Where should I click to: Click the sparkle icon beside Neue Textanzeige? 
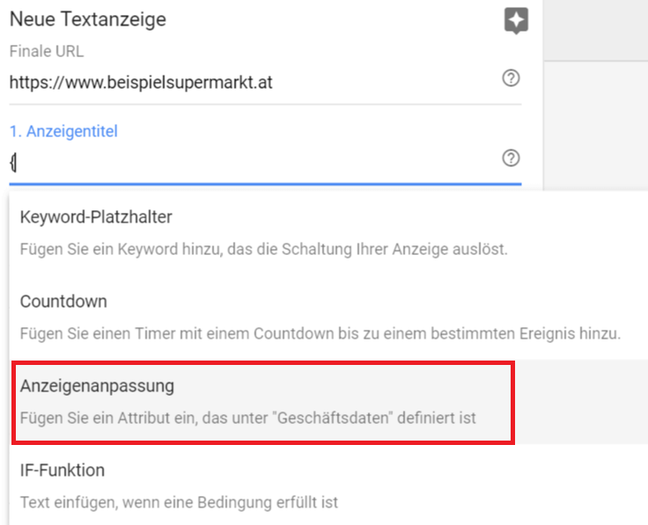[516, 21]
